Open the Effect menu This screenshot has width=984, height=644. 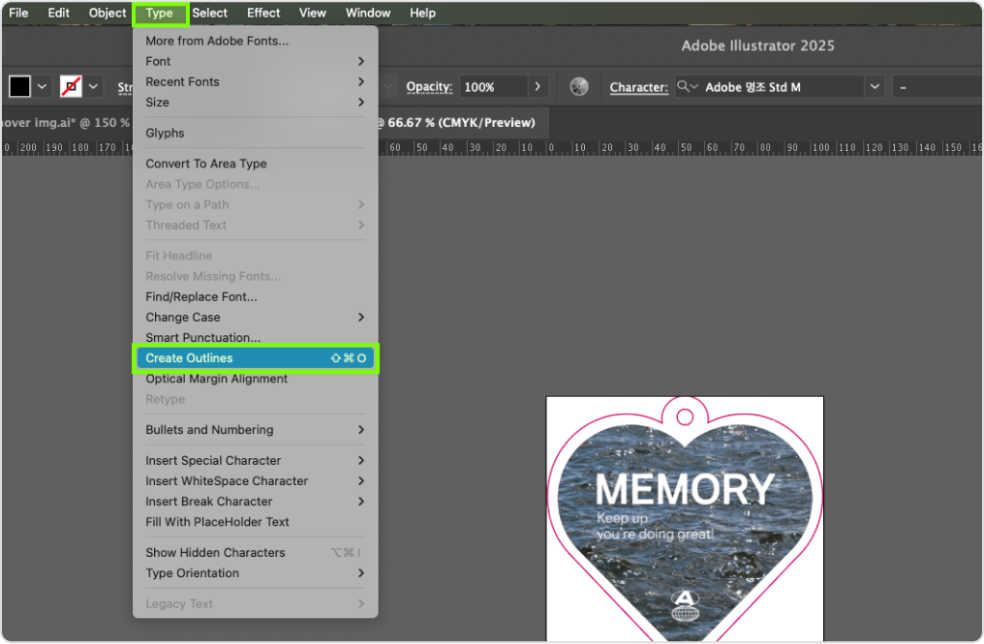click(263, 14)
